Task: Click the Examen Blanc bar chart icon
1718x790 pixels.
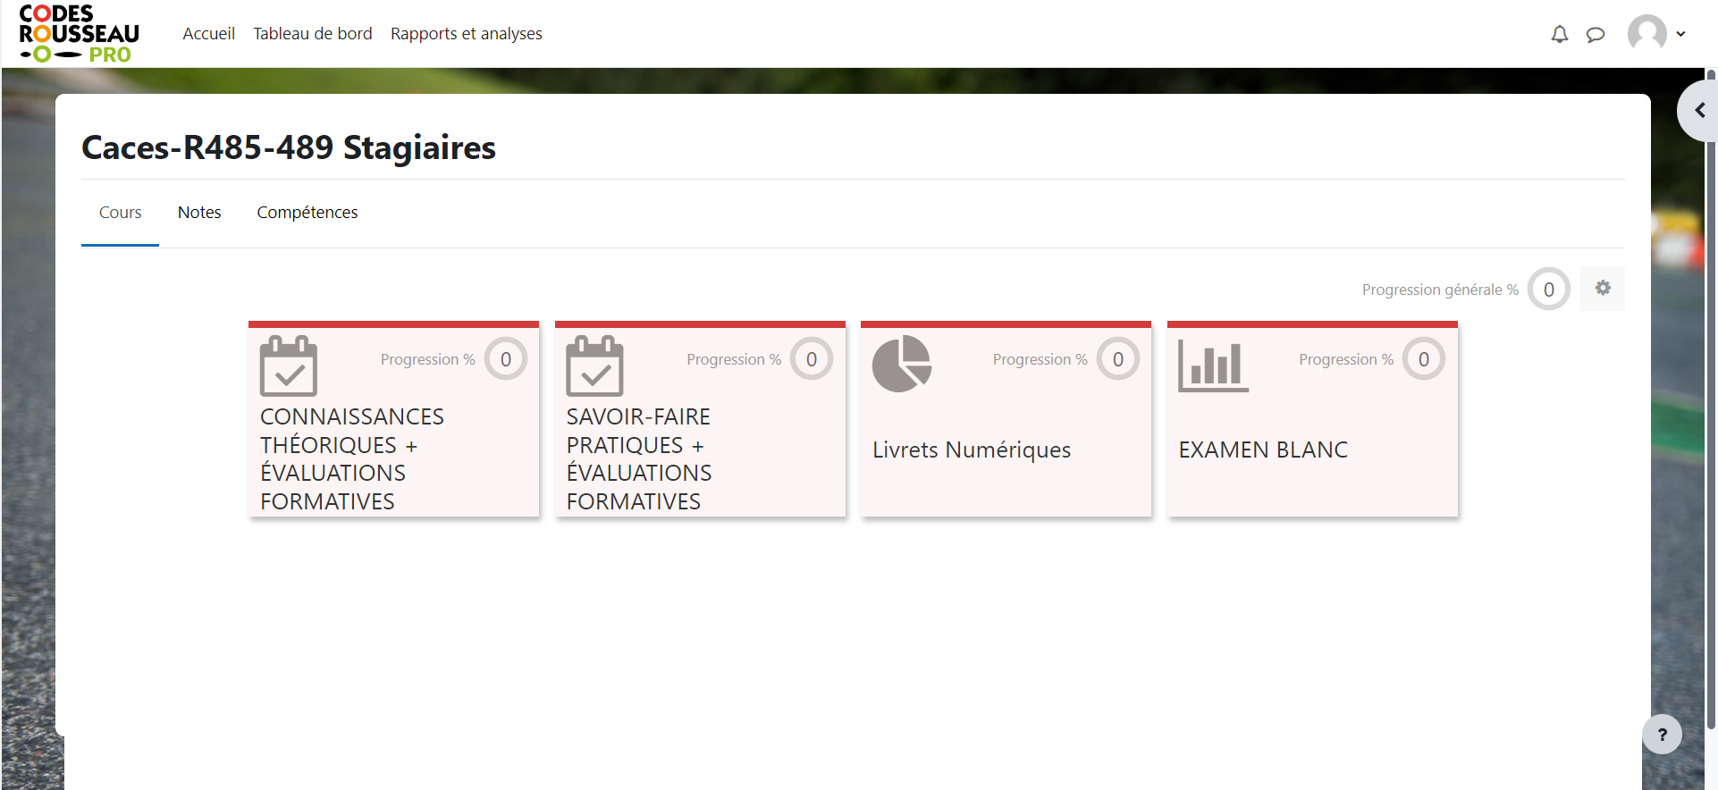Action: coord(1212,366)
